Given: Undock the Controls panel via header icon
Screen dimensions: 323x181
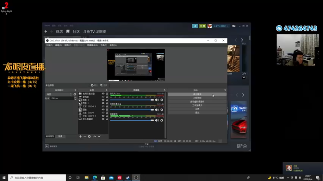Looking at the screenshot, I should tap(225, 90).
